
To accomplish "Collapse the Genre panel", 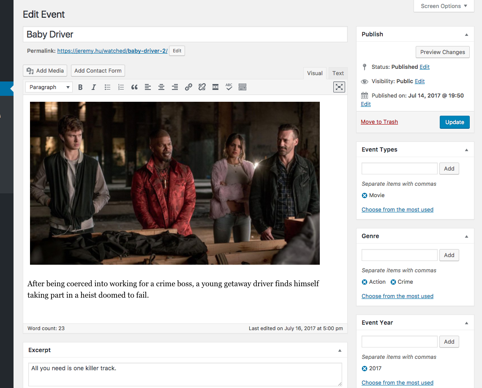I will pos(467,236).
